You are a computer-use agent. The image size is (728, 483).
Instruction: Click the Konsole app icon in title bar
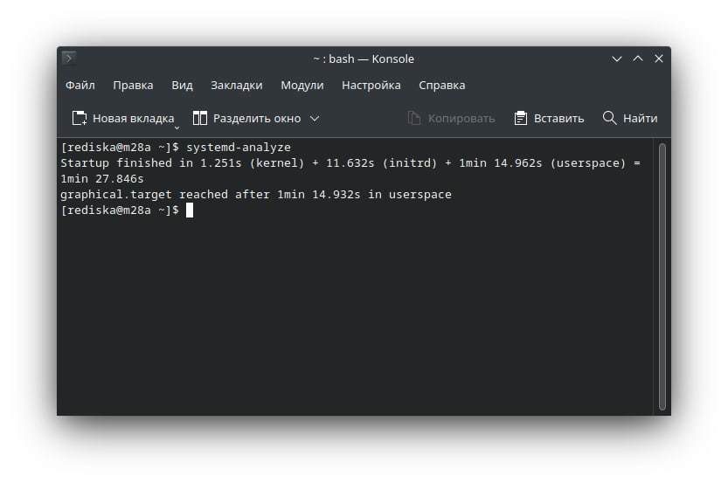(69, 59)
